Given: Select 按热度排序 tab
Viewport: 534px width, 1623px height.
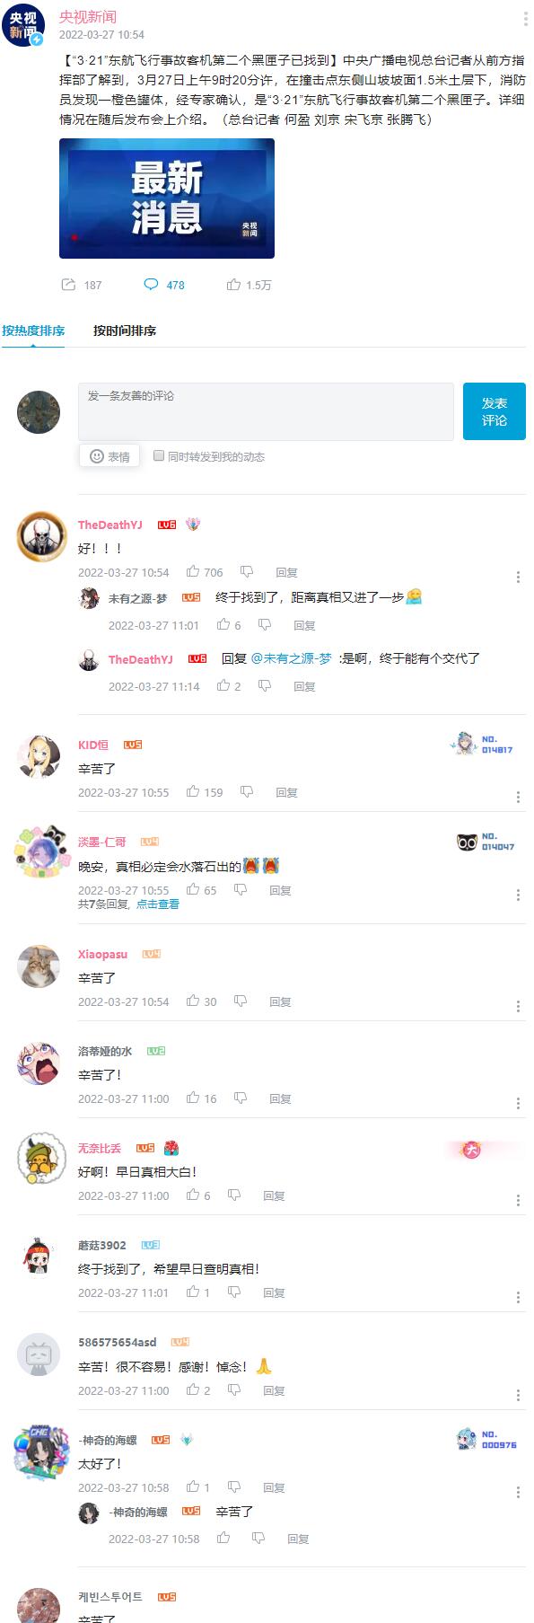Looking at the screenshot, I should [x=33, y=331].
